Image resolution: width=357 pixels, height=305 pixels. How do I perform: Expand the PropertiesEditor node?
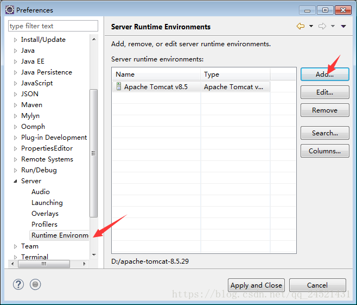(x=15, y=149)
